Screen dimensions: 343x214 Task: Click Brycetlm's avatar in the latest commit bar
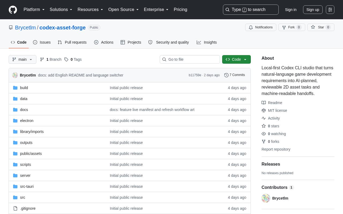click(x=15, y=75)
